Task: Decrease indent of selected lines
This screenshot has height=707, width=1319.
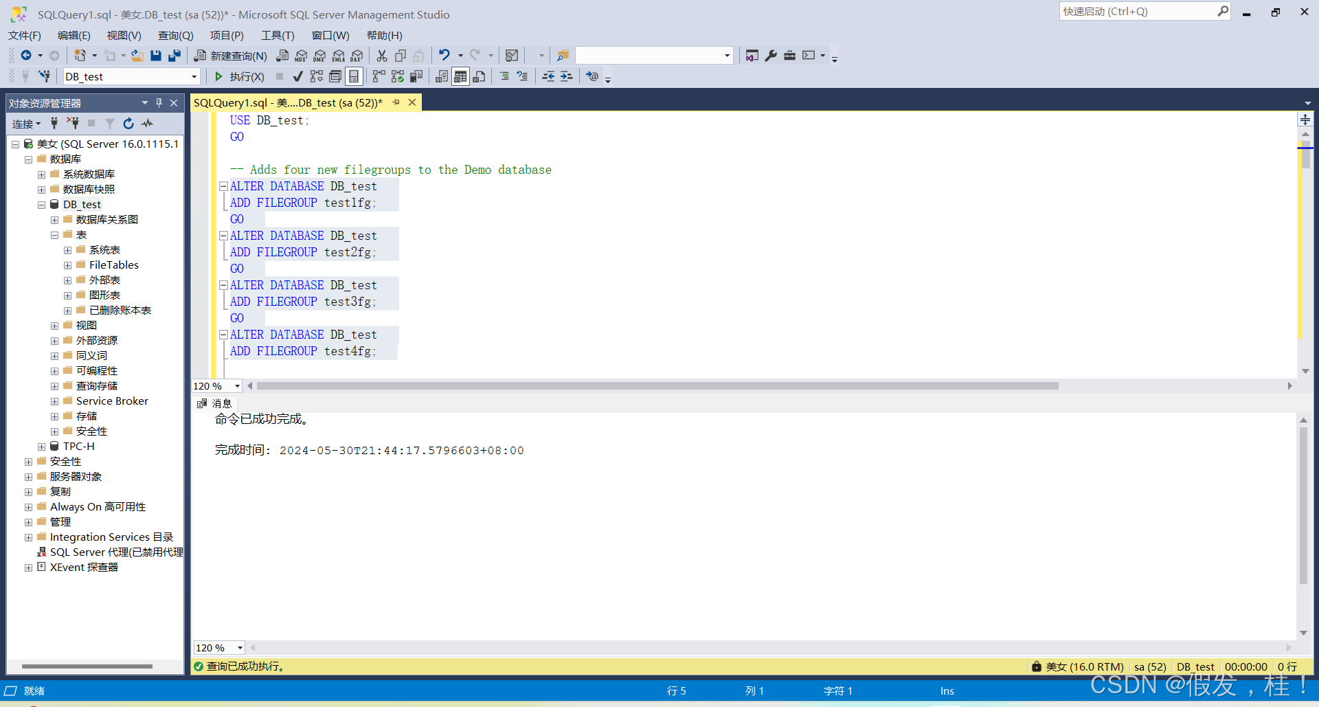Action: pyautogui.click(x=548, y=76)
